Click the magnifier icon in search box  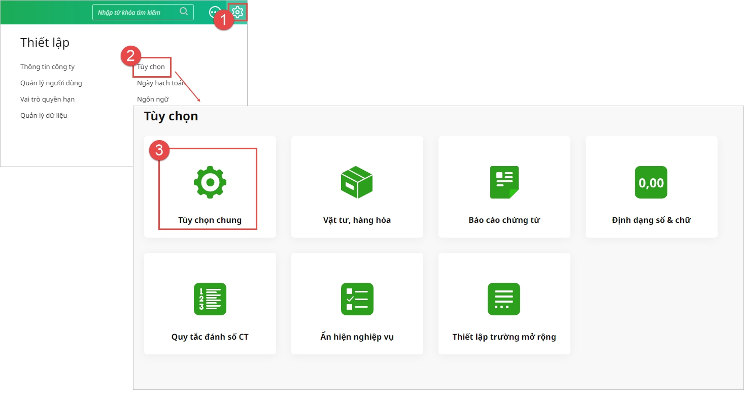click(x=184, y=12)
